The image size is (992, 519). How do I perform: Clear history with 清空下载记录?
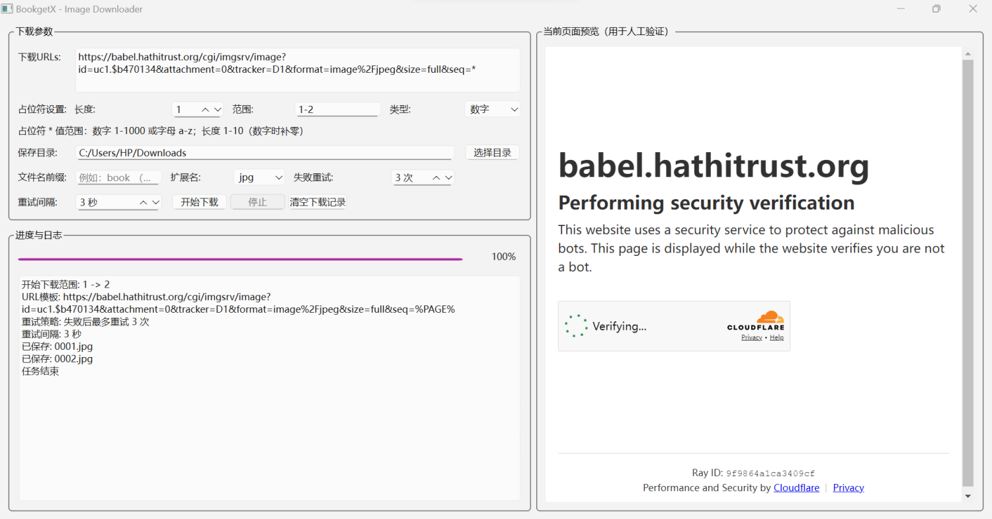[x=317, y=202]
